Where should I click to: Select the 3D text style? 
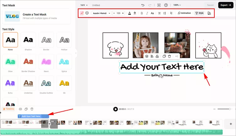click(x=64, y=83)
